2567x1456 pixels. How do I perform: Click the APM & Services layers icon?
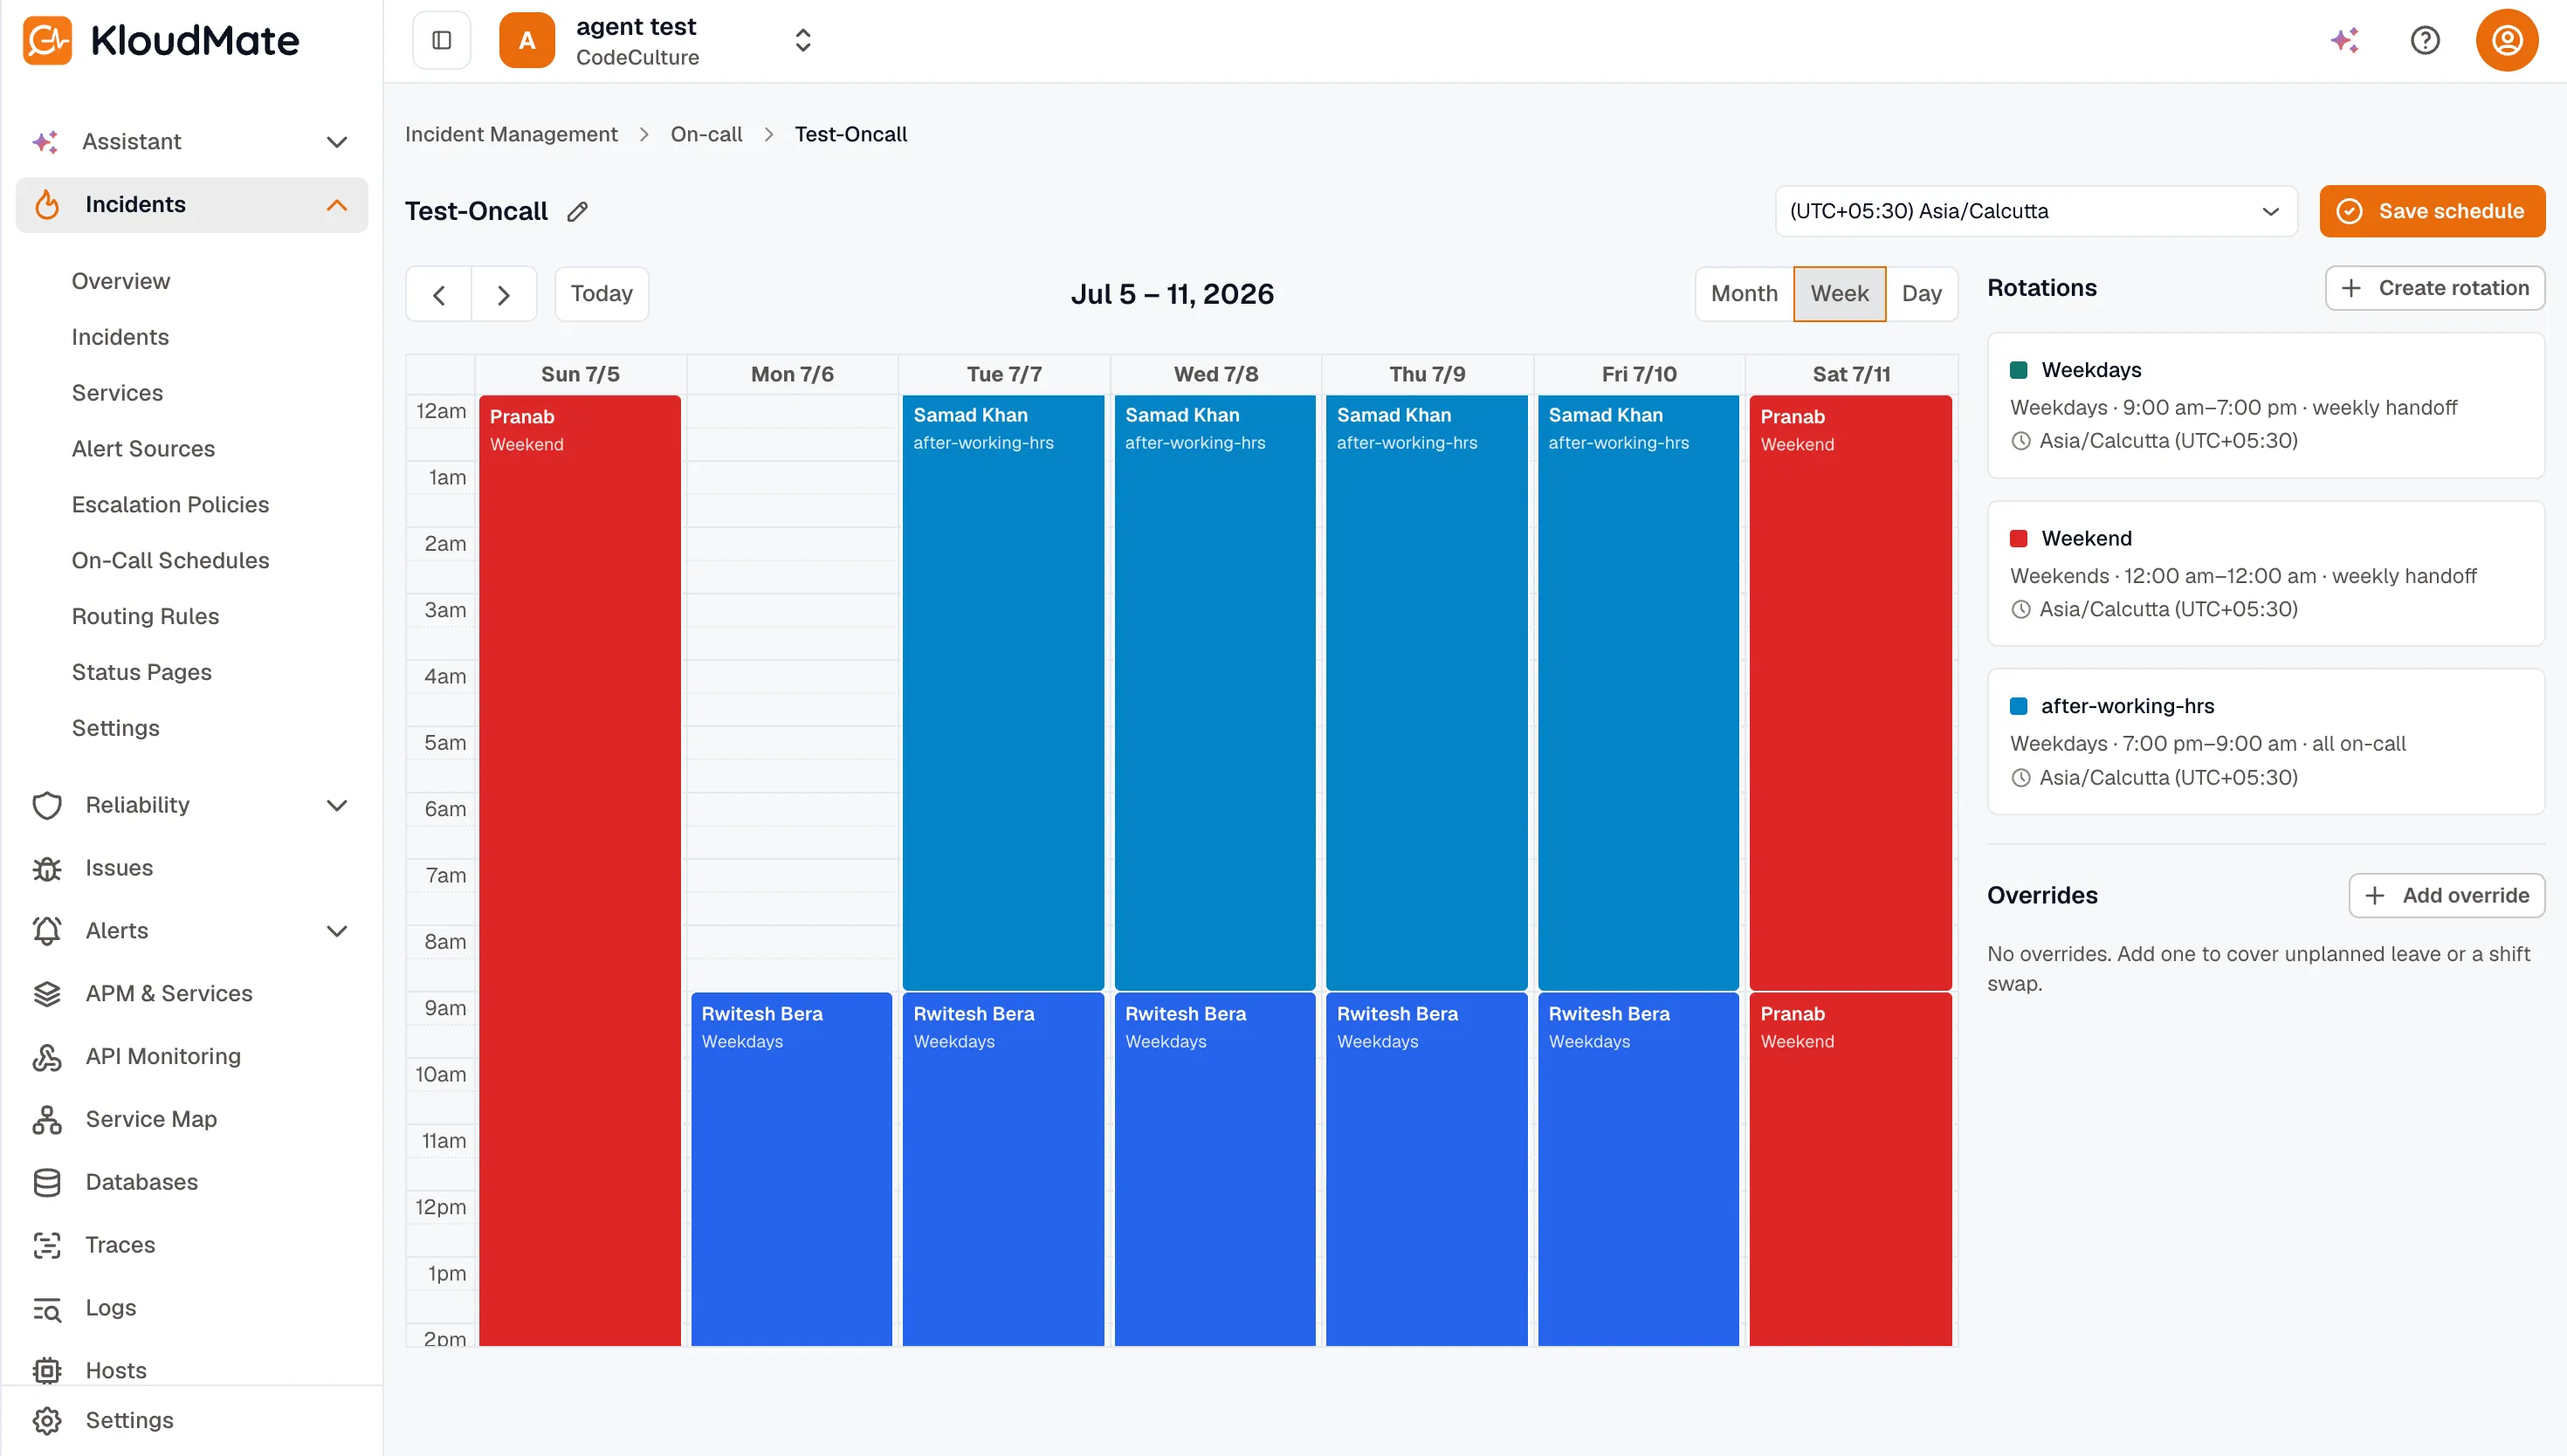point(47,993)
